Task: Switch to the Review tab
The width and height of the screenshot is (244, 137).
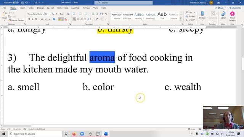Action: pyautogui.click(x=86, y=8)
